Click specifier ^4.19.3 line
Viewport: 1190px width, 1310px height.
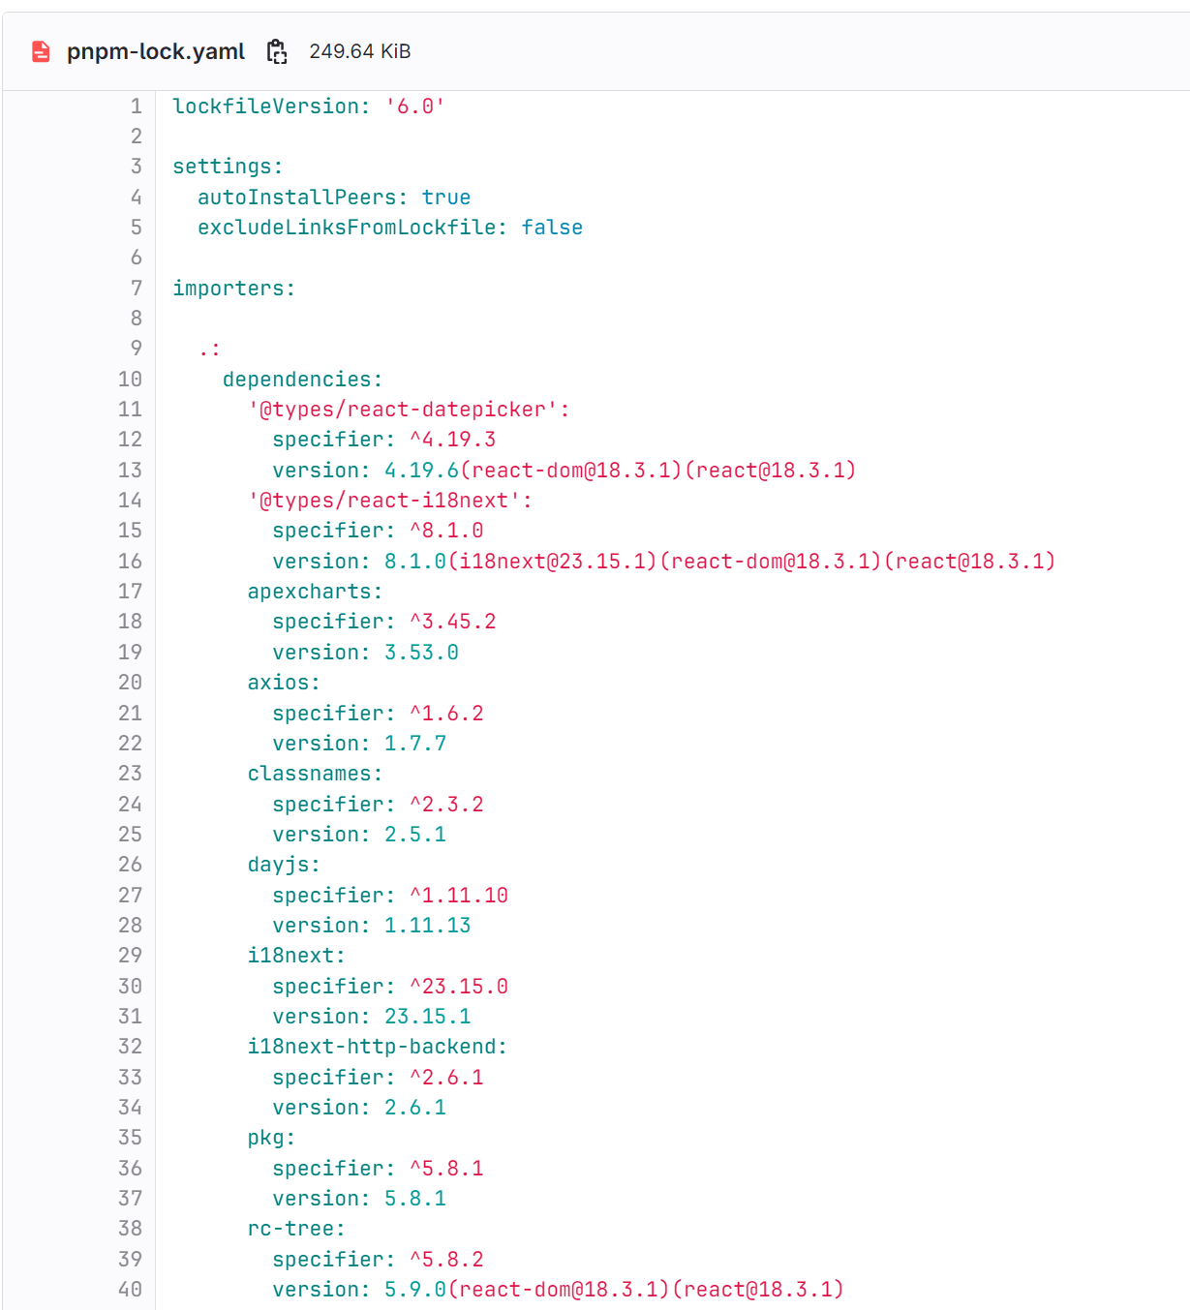tap(384, 439)
